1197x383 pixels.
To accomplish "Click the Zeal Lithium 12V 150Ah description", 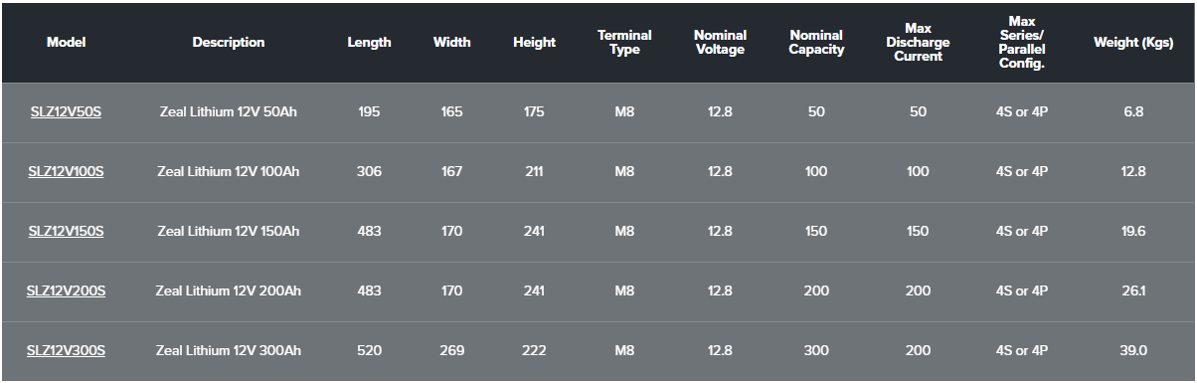I will point(229,232).
